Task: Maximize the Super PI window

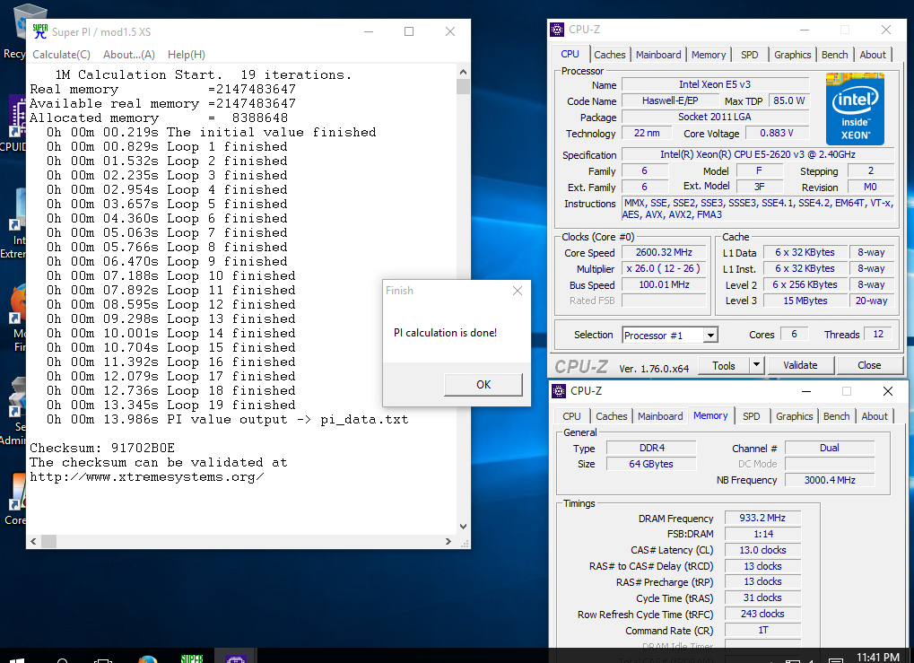Action: [x=409, y=31]
